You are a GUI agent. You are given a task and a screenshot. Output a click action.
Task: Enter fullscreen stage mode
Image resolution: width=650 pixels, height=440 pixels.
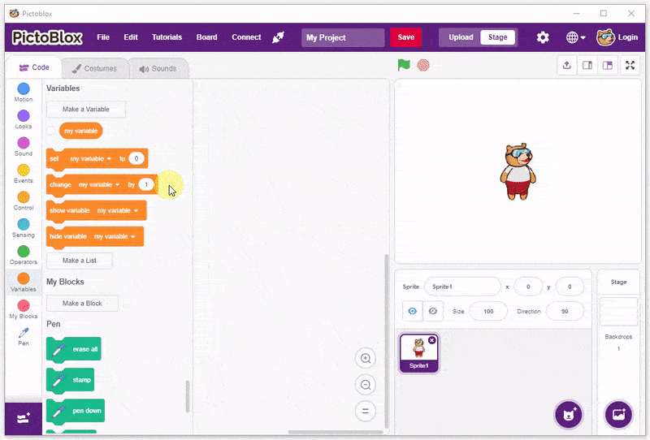click(x=630, y=66)
